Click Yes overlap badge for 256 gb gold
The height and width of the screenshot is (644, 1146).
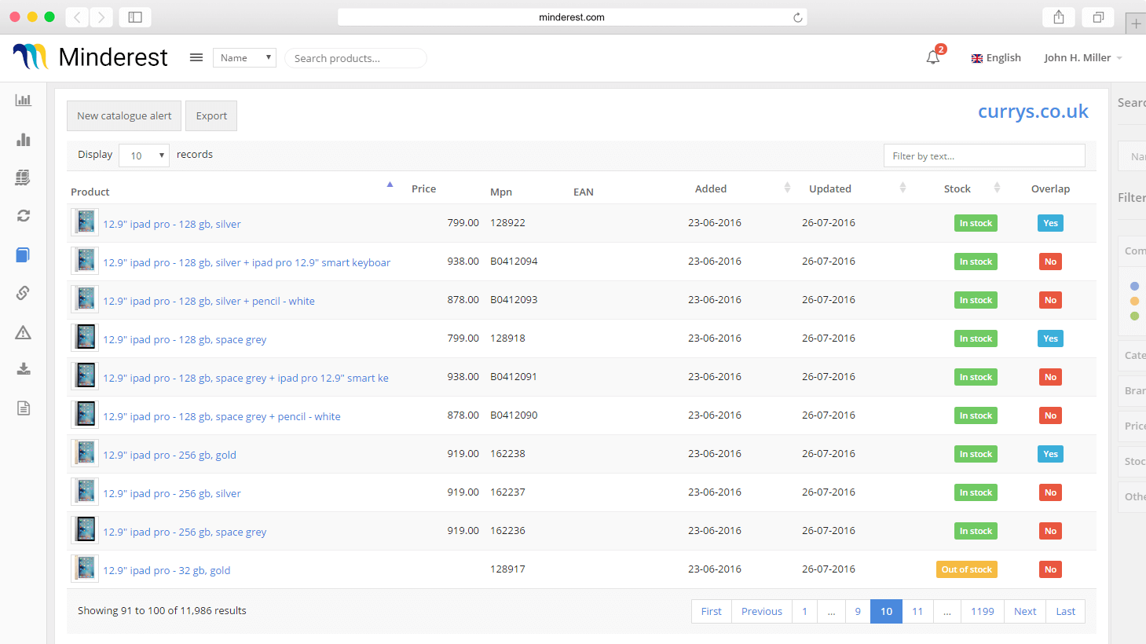click(1050, 454)
